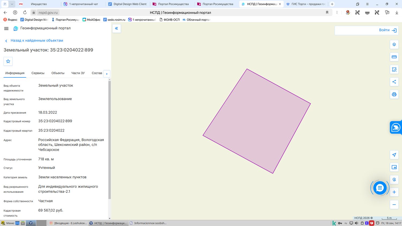Open the browser three-dot page menu
The image size is (402, 226).
click(337, 12)
